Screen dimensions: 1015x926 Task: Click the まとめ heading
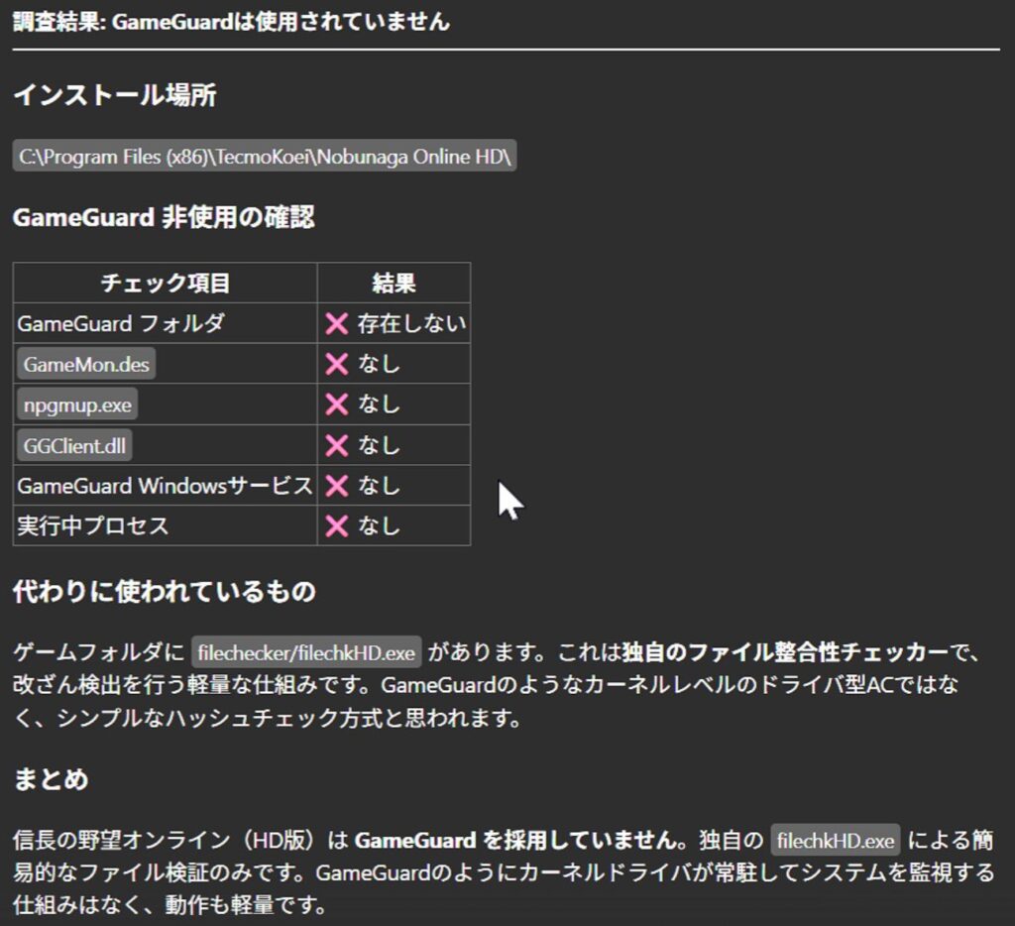click(x=51, y=779)
